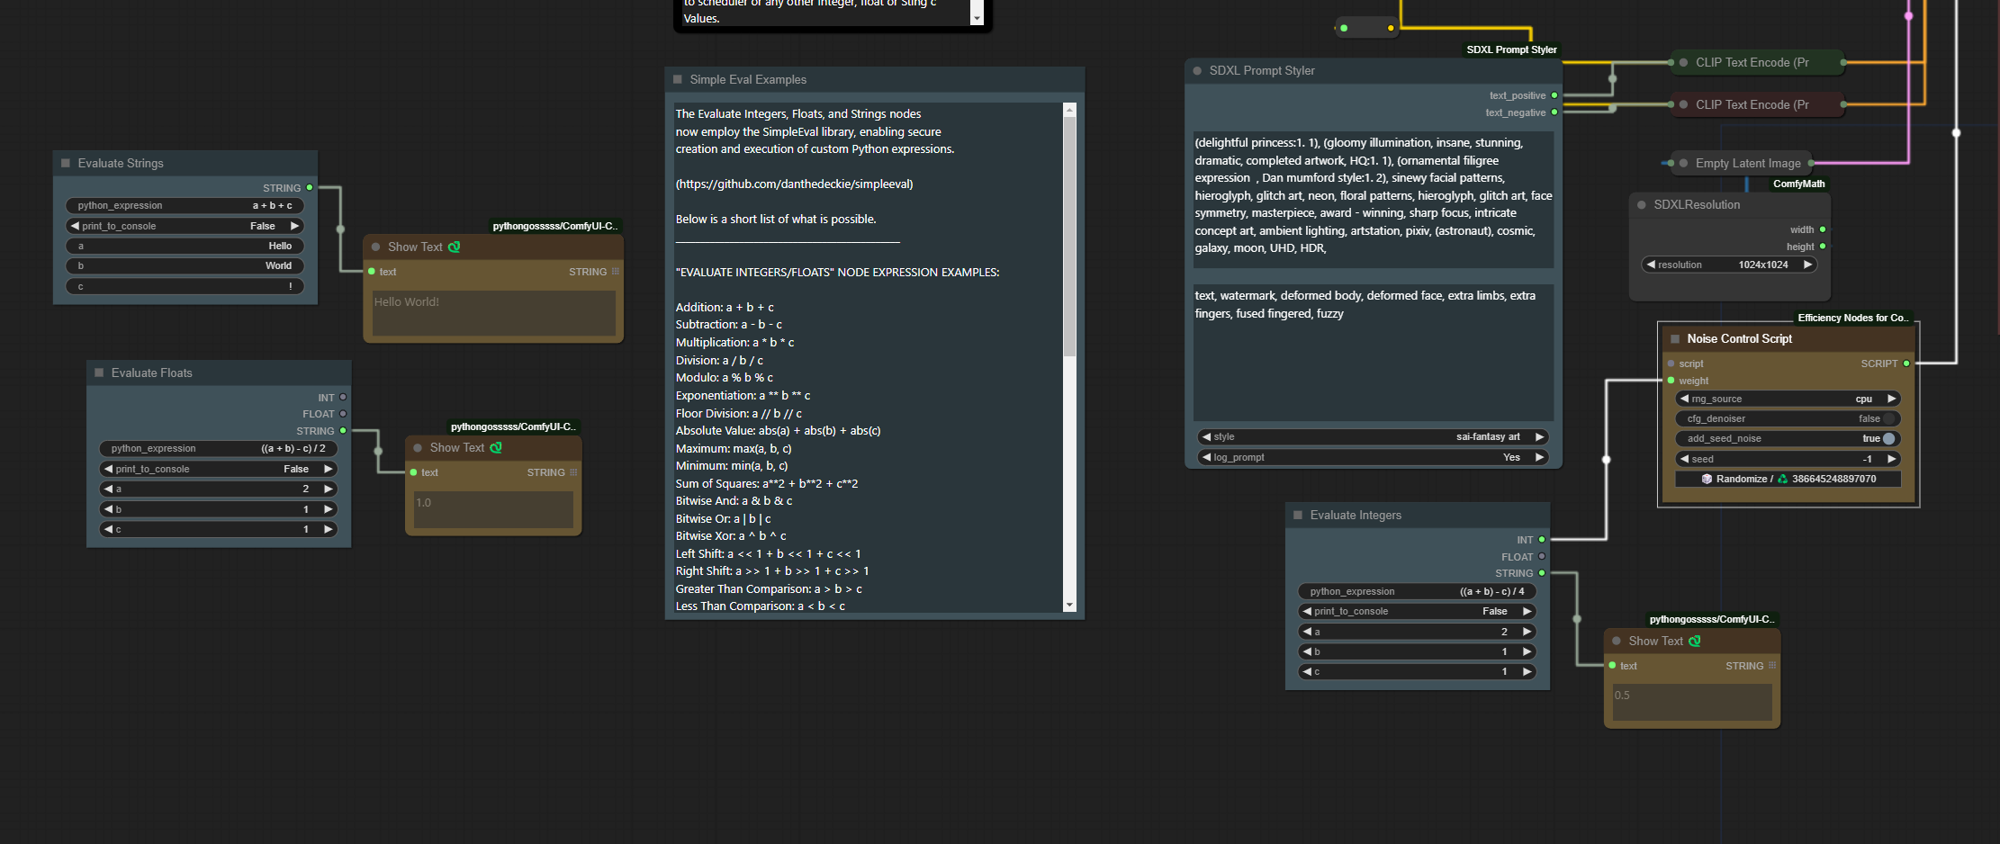Screen dimensions: 2000x844
Task: Toggle print_to_console in Evaluate Strings
Action: [x=185, y=226]
